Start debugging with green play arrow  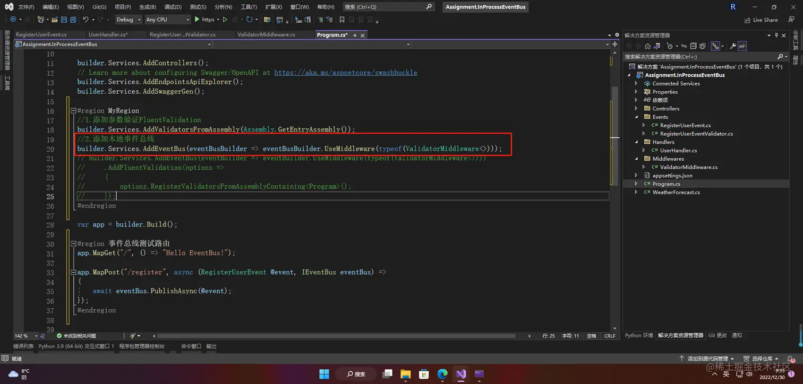point(197,20)
